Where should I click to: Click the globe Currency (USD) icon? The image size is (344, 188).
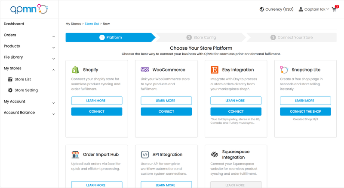[x=261, y=9]
